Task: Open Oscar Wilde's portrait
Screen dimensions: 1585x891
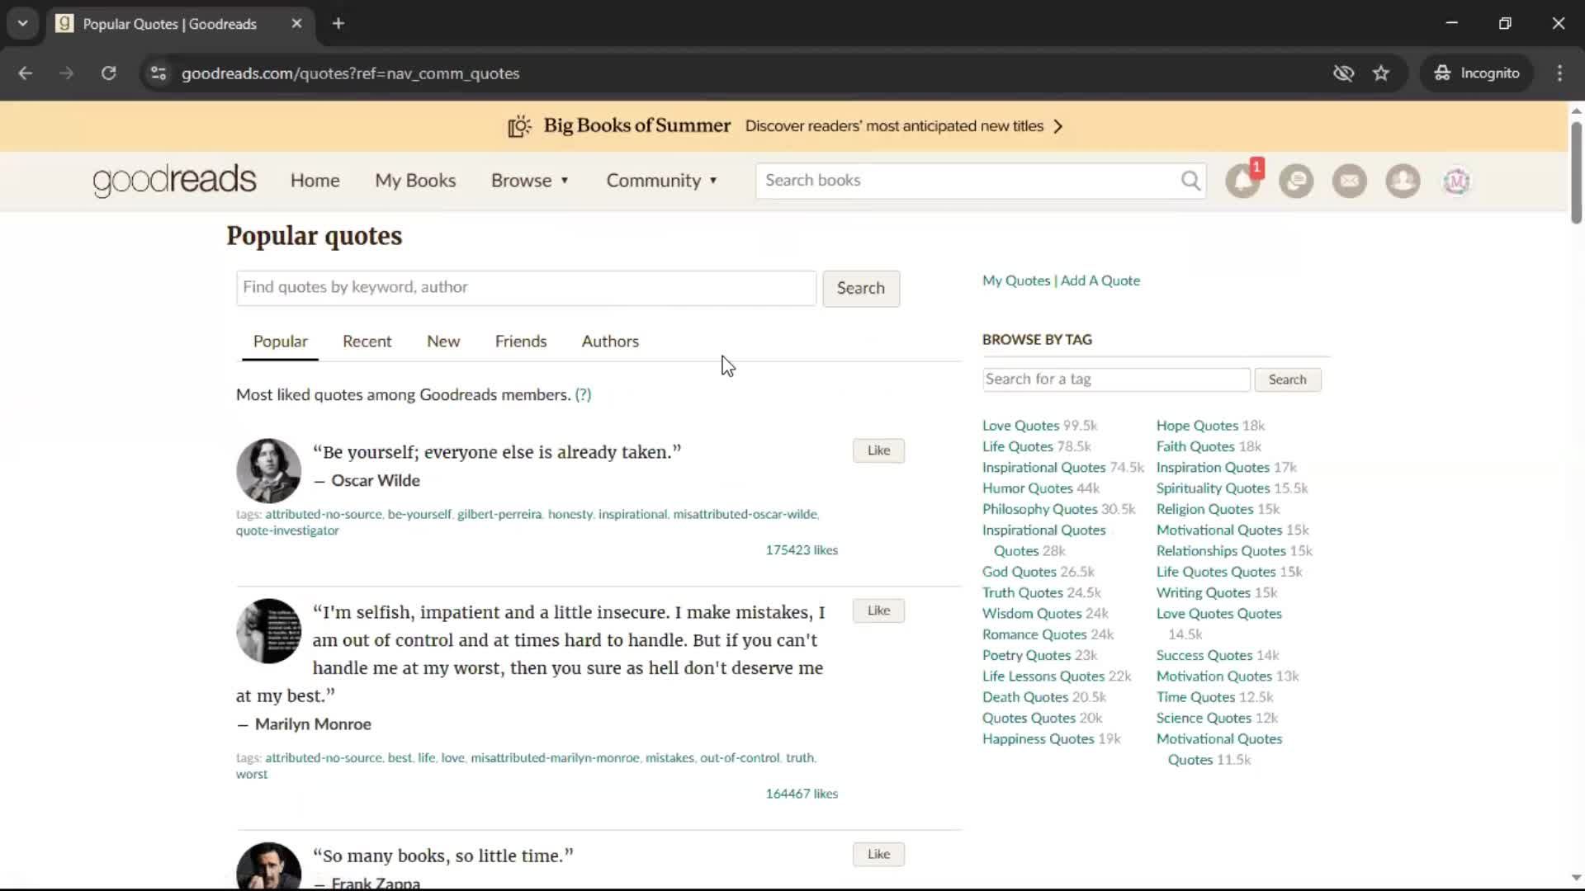Action: [268, 470]
